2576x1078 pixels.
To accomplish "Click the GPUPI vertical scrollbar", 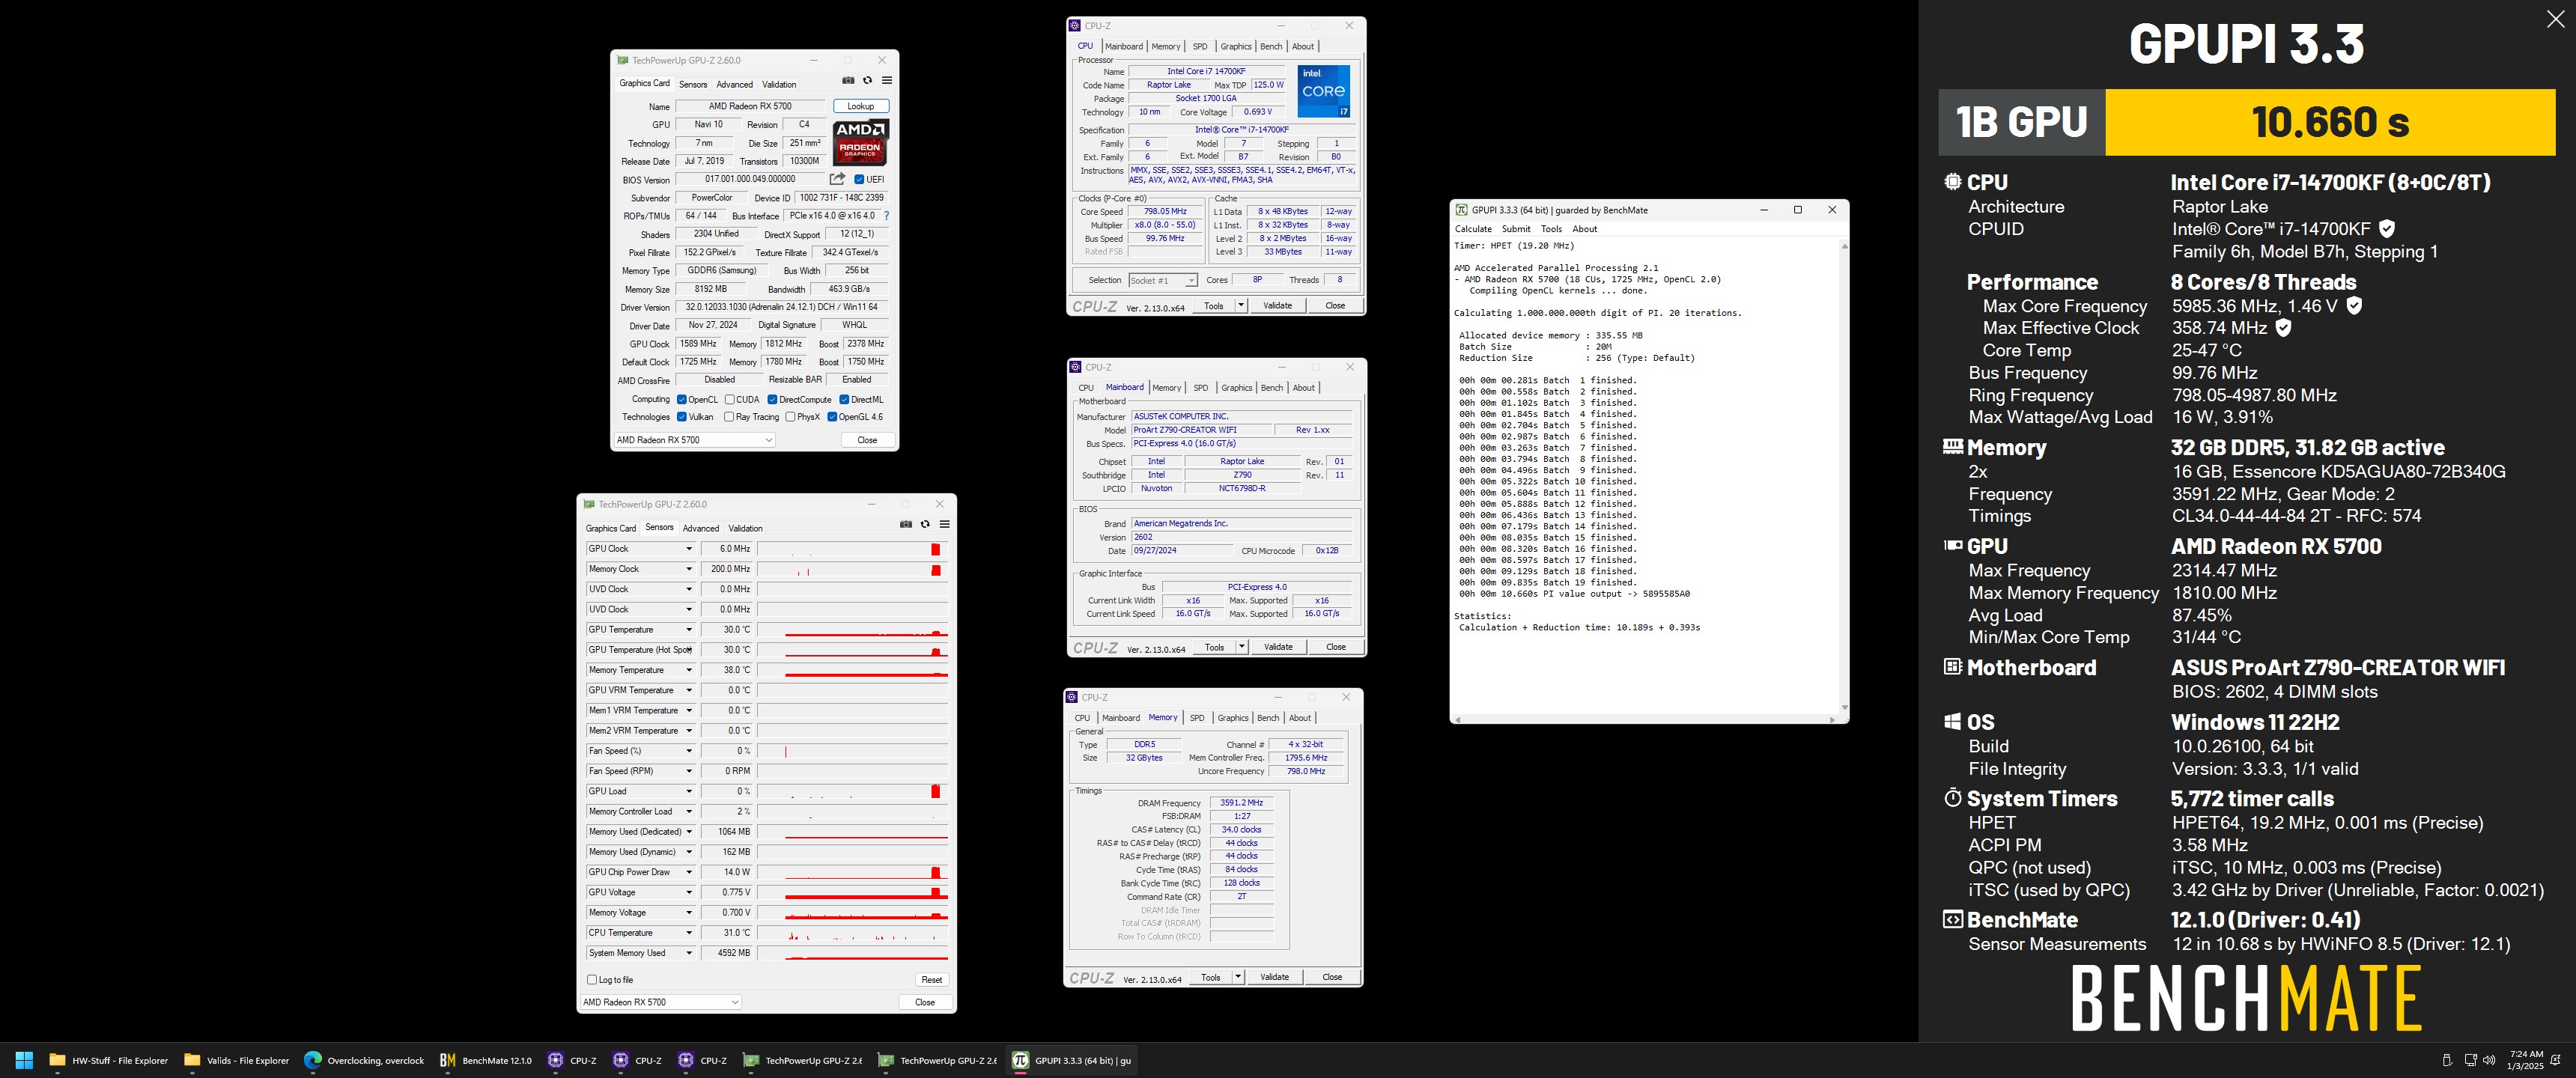I will pos(1844,476).
